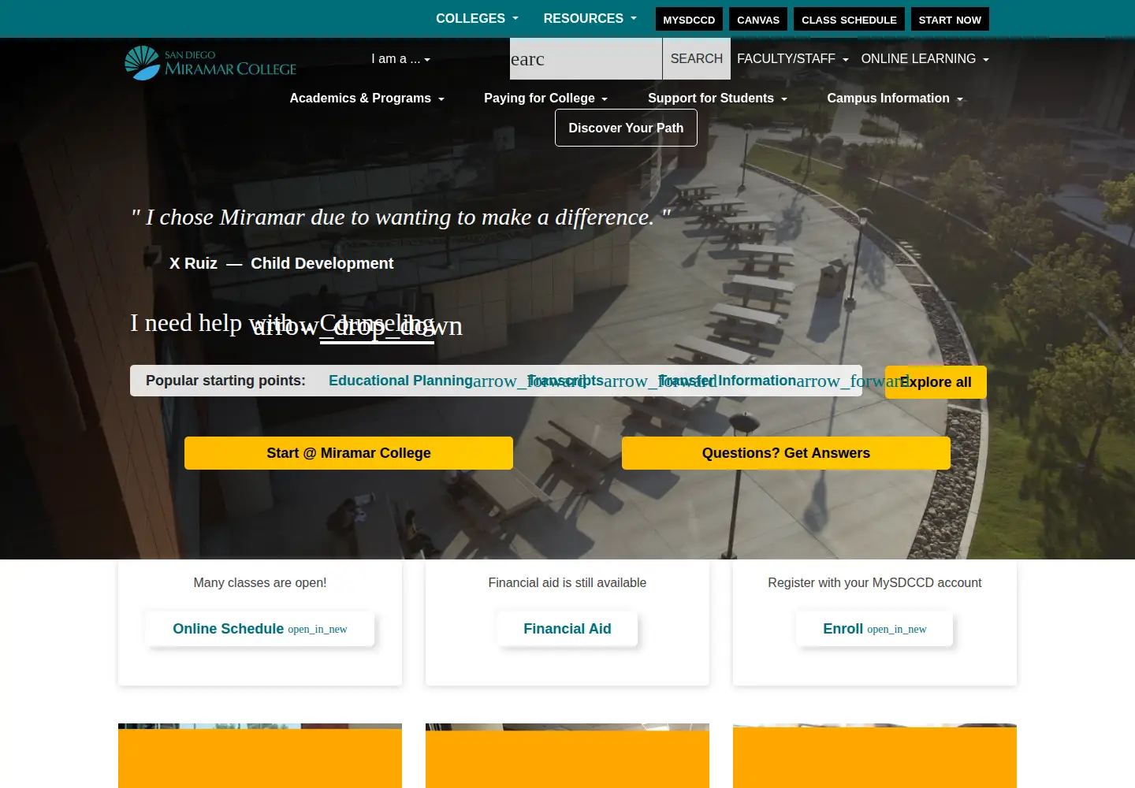The height and width of the screenshot is (788, 1135).
Task: Open Campus Information menu
Action: [x=895, y=98]
